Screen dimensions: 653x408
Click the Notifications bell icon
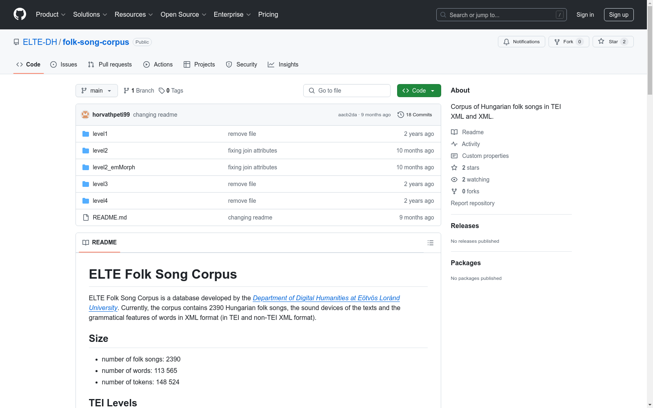[506, 42]
